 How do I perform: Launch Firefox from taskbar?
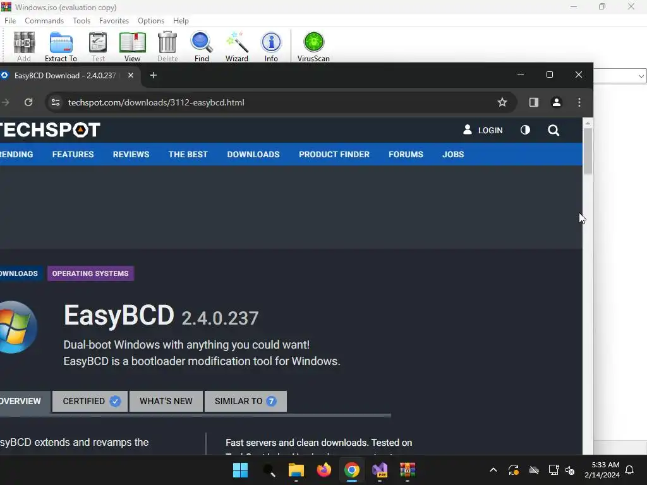pyautogui.click(x=324, y=470)
